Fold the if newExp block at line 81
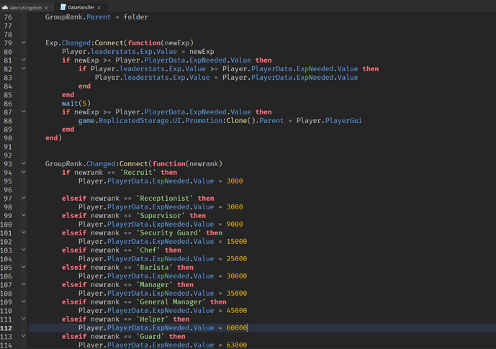This screenshot has height=349, width=496. (x=23, y=60)
